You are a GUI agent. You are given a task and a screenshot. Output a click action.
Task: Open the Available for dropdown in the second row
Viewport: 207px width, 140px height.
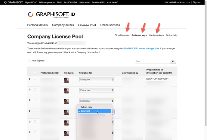click(x=97, y=90)
